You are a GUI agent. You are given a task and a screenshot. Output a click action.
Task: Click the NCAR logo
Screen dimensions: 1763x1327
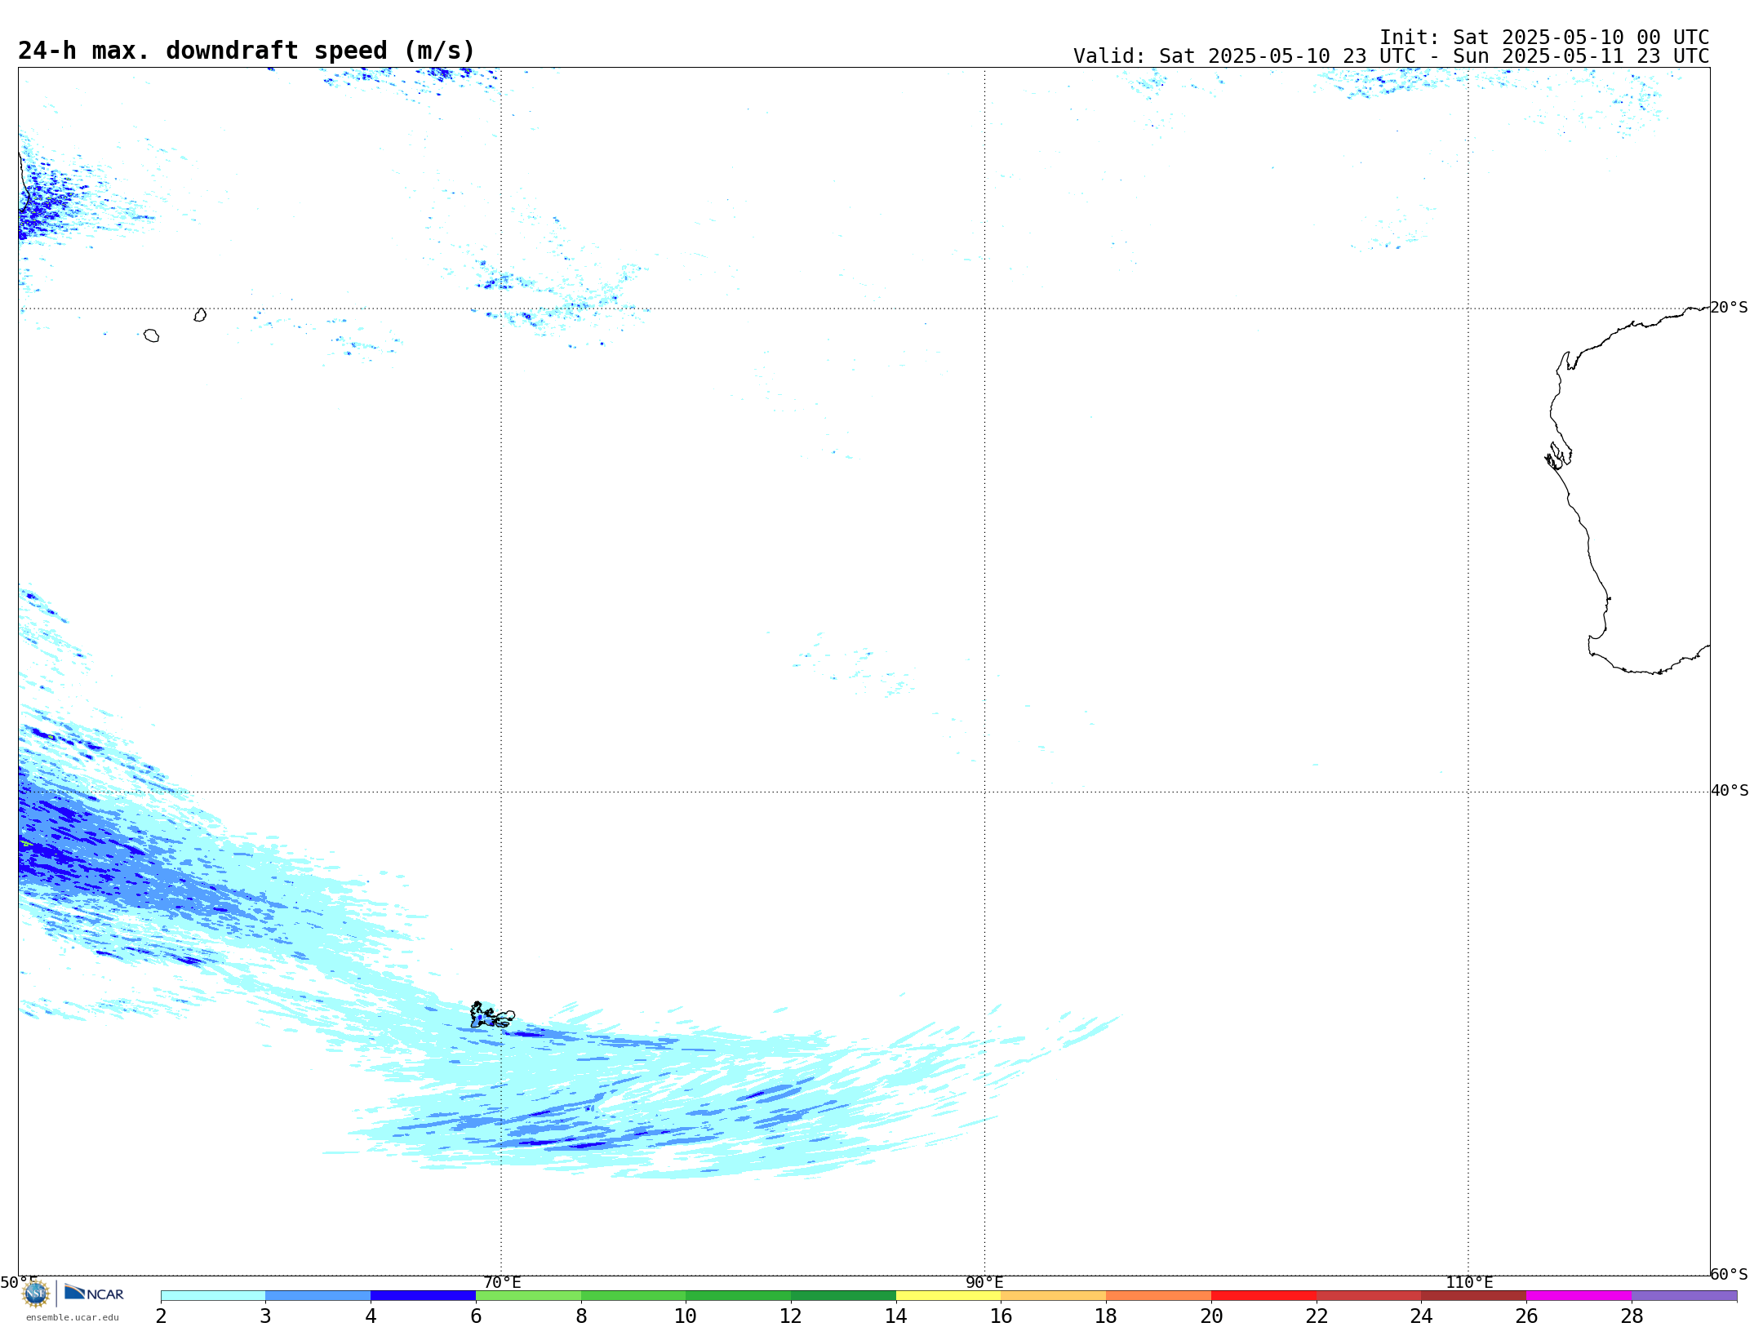pos(94,1293)
